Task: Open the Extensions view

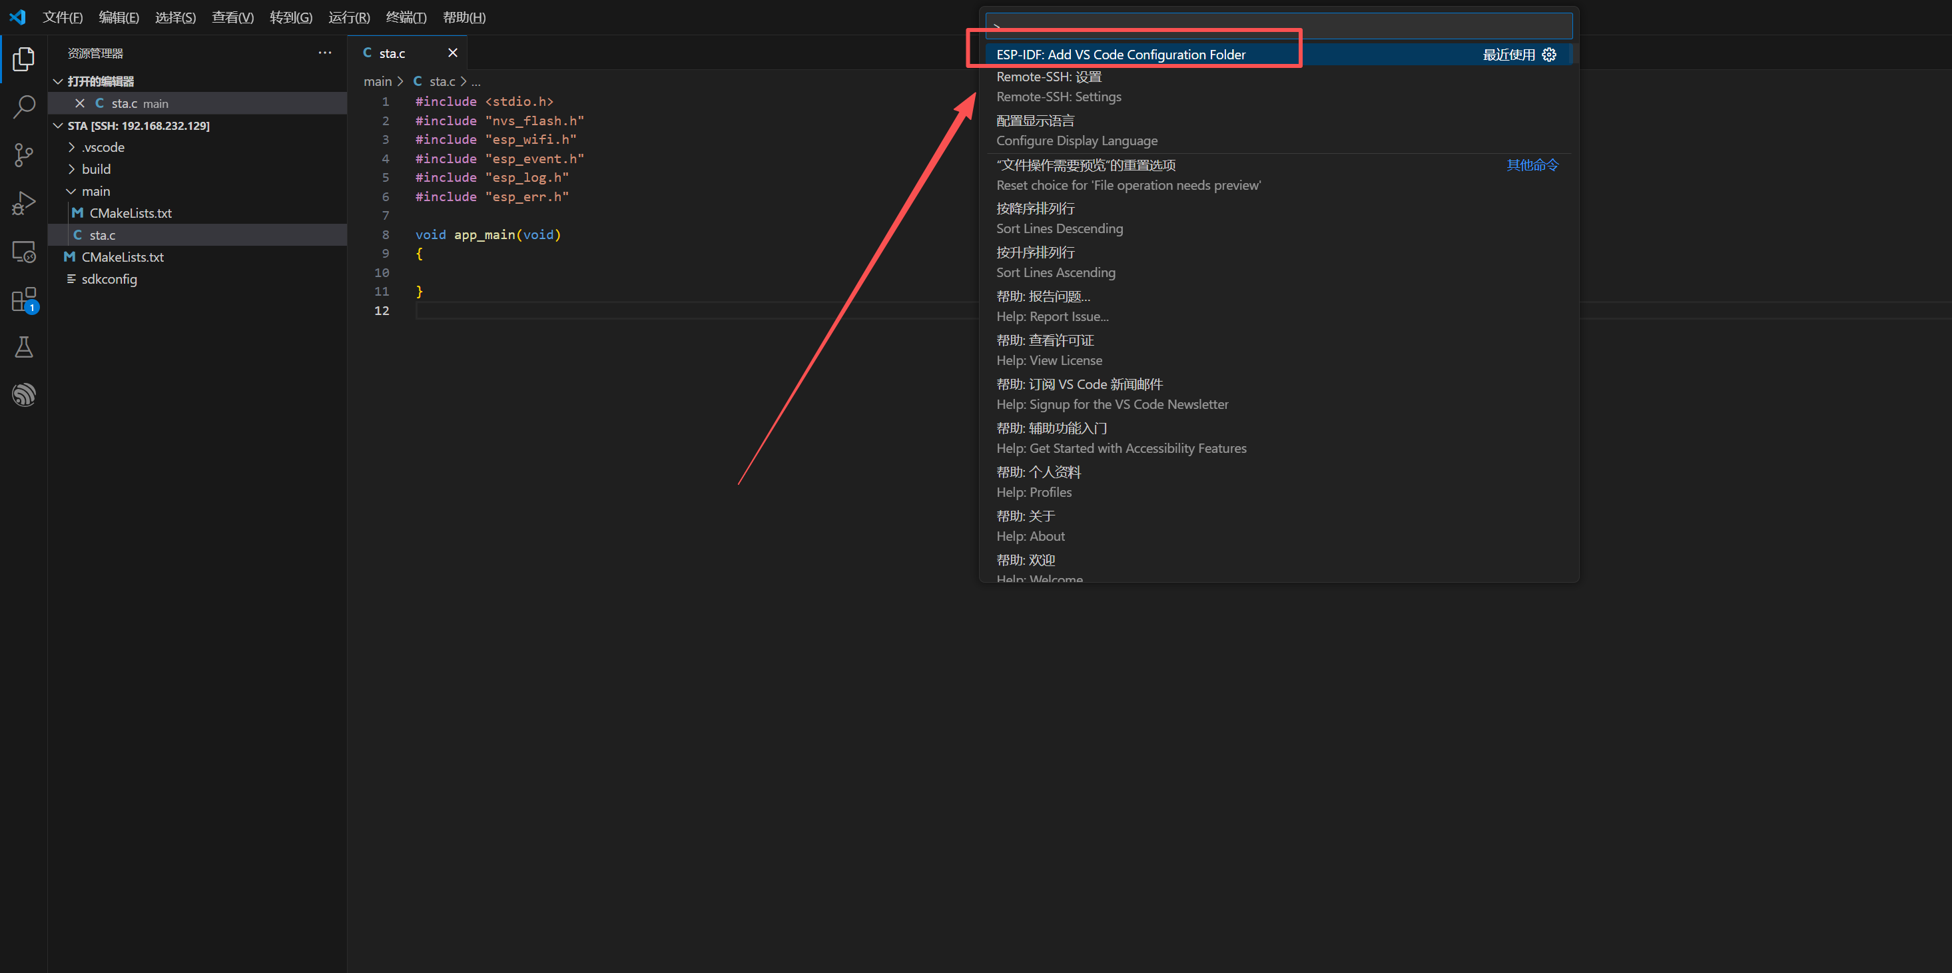Action: [23, 300]
